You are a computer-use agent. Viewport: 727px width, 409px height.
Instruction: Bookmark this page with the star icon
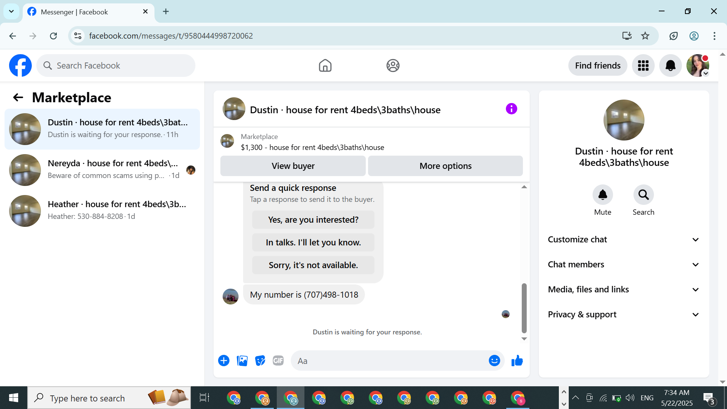tap(645, 36)
